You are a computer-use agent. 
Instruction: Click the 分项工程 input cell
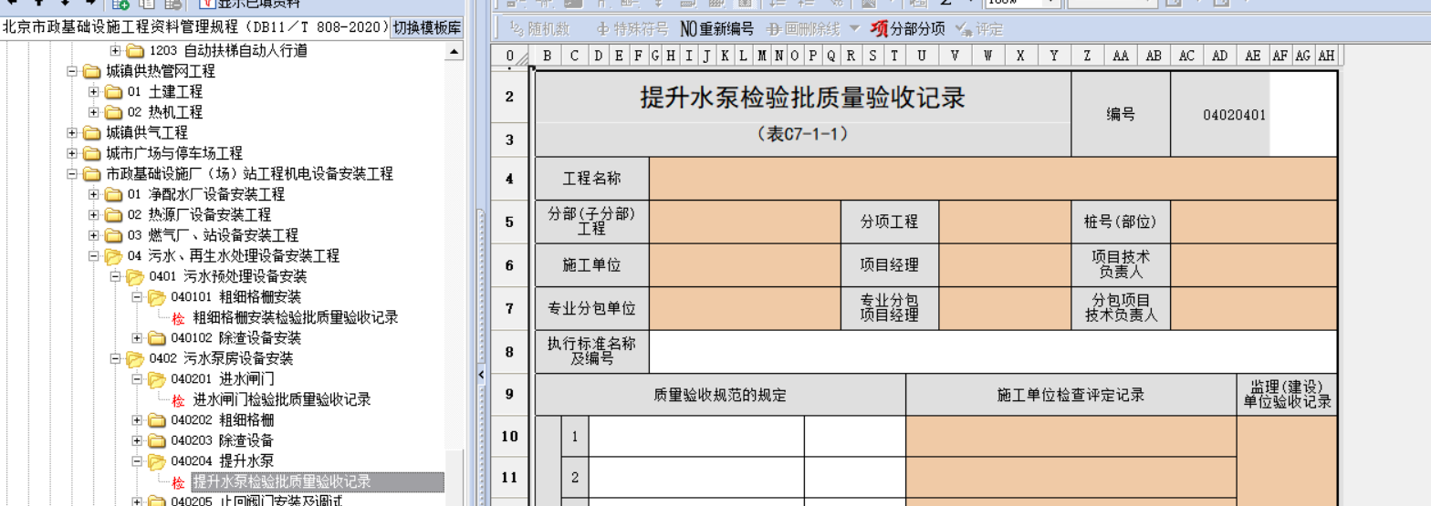pos(1005,222)
